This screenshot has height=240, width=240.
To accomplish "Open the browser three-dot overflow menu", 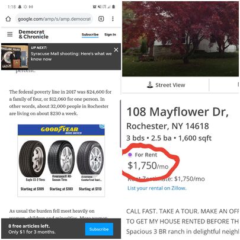I will point(113,19).
